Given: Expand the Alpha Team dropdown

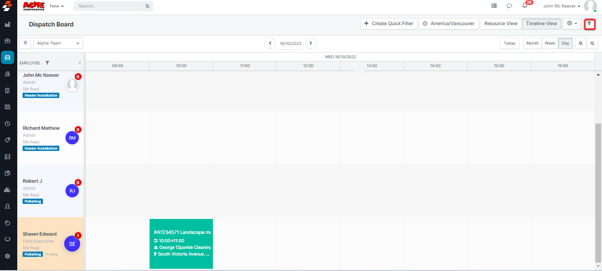Looking at the screenshot, I should [58, 43].
